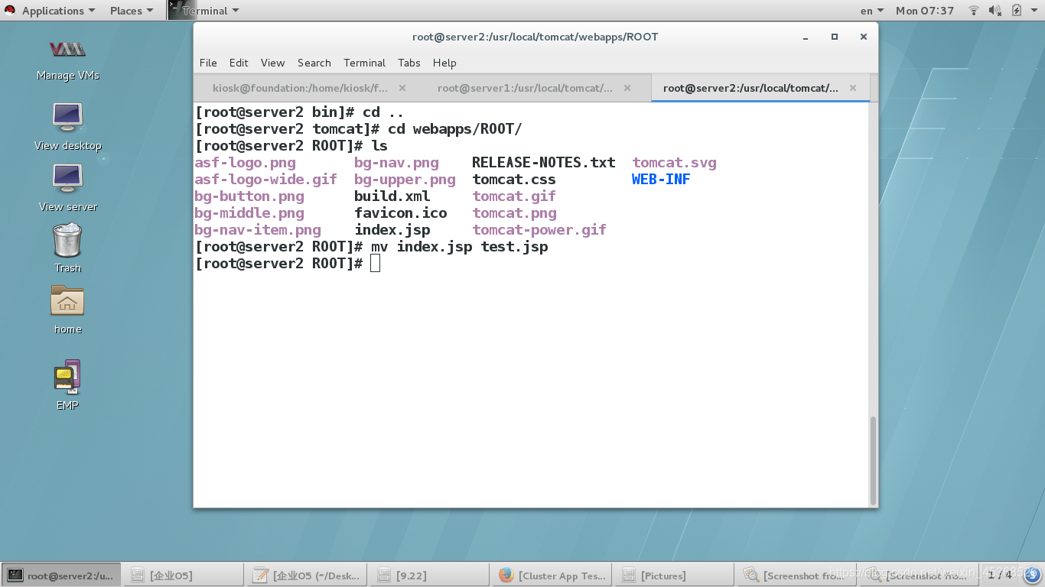Open the EMP desktop icon
Image resolution: width=1045 pixels, height=587 pixels.
click(67, 384)
